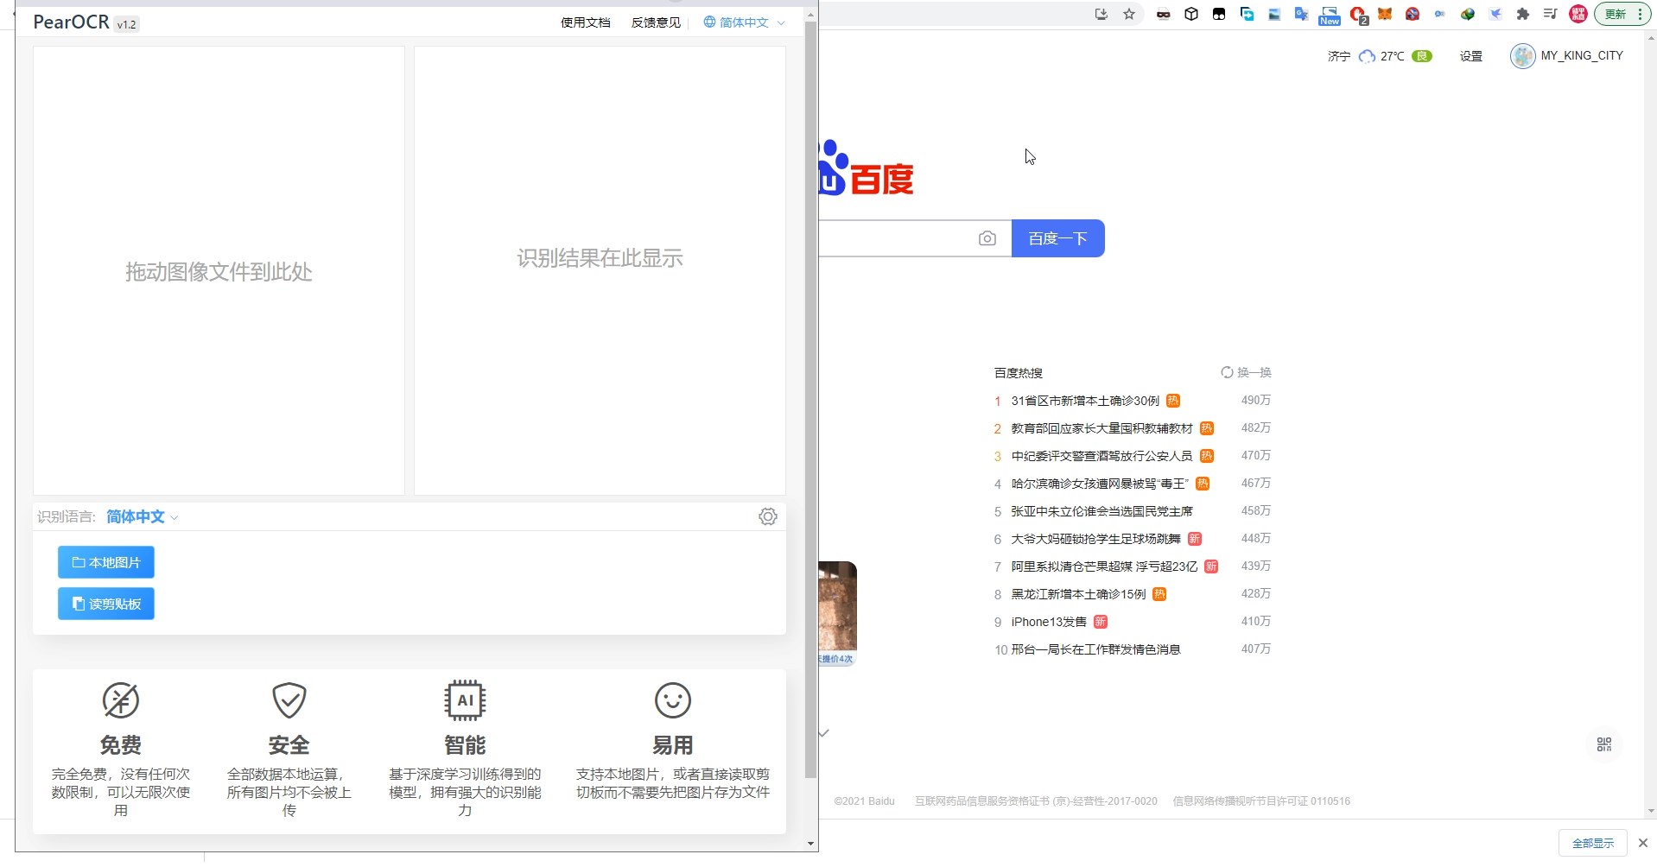Open media controls from the toolbar
This screenshot has height=867, width=1657.
pos(1549,14)
